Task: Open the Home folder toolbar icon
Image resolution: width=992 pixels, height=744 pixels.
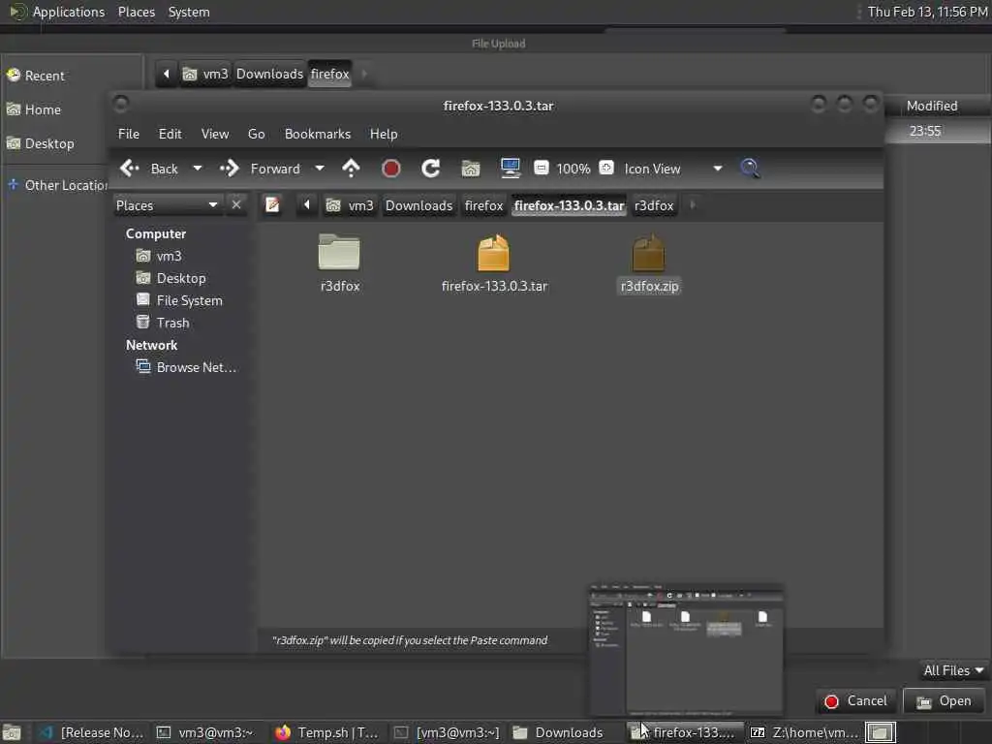Action: [x=471, y=169]
